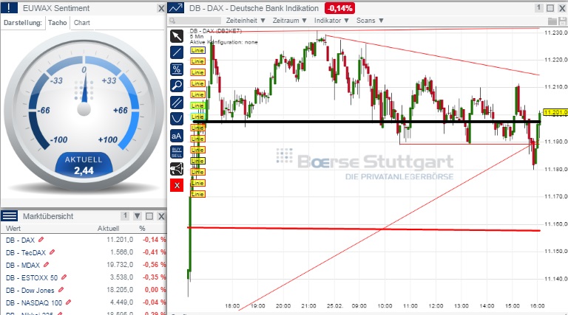Click the % column header in Marktübersicht
Image resolution: width=568 pixels, height=315 pixels.
click(x=142, y=228)
